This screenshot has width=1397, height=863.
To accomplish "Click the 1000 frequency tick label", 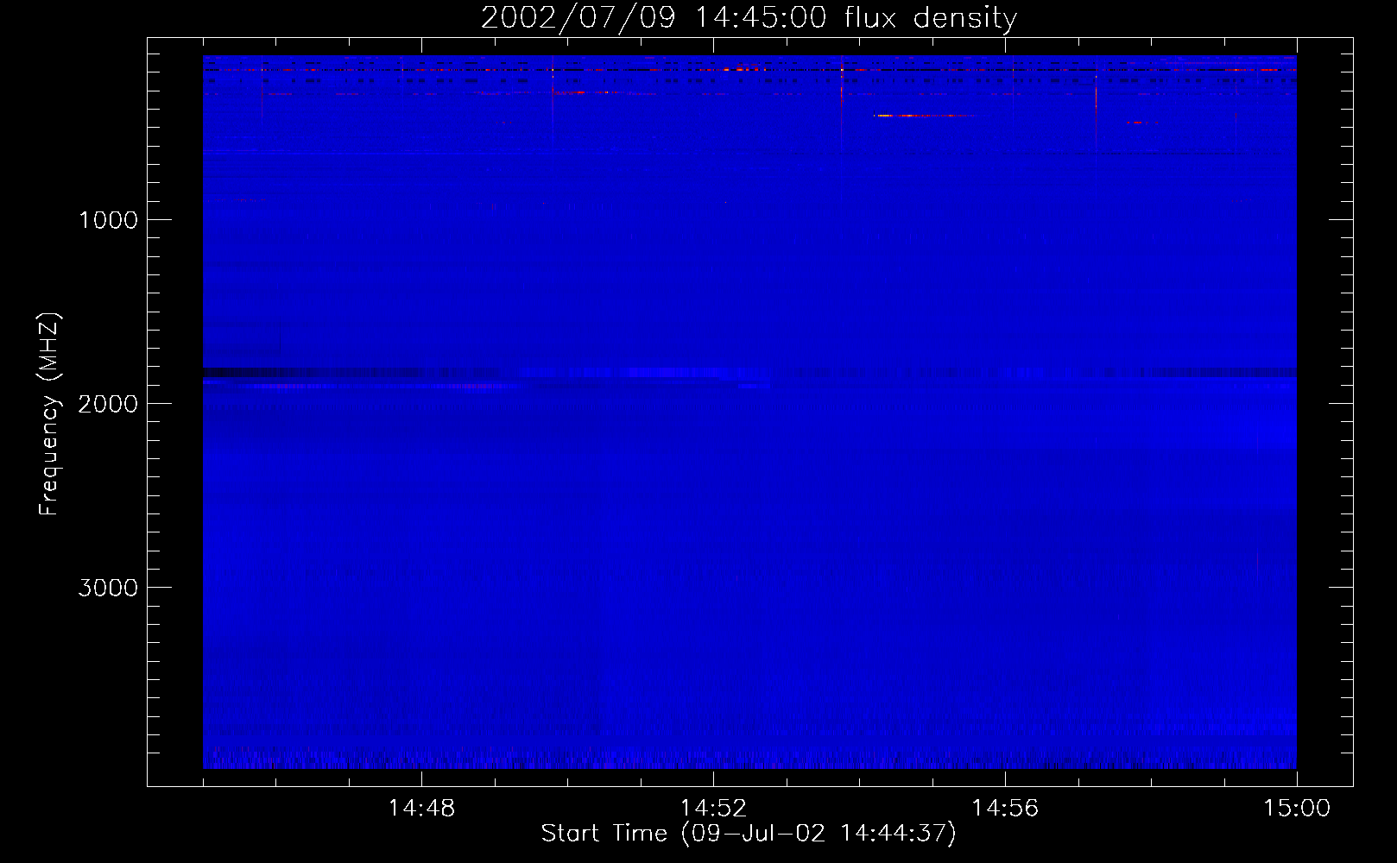I will (x=109, y=220).
